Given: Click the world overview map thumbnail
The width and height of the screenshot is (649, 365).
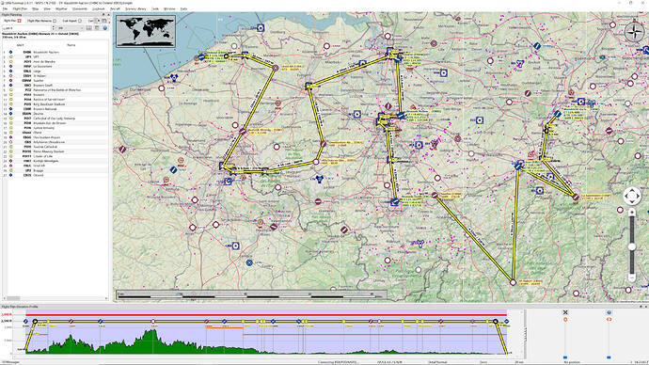Looking at the screenshot, I should click(146, 31).
